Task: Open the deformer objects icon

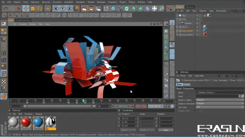Action: (148, 8)
